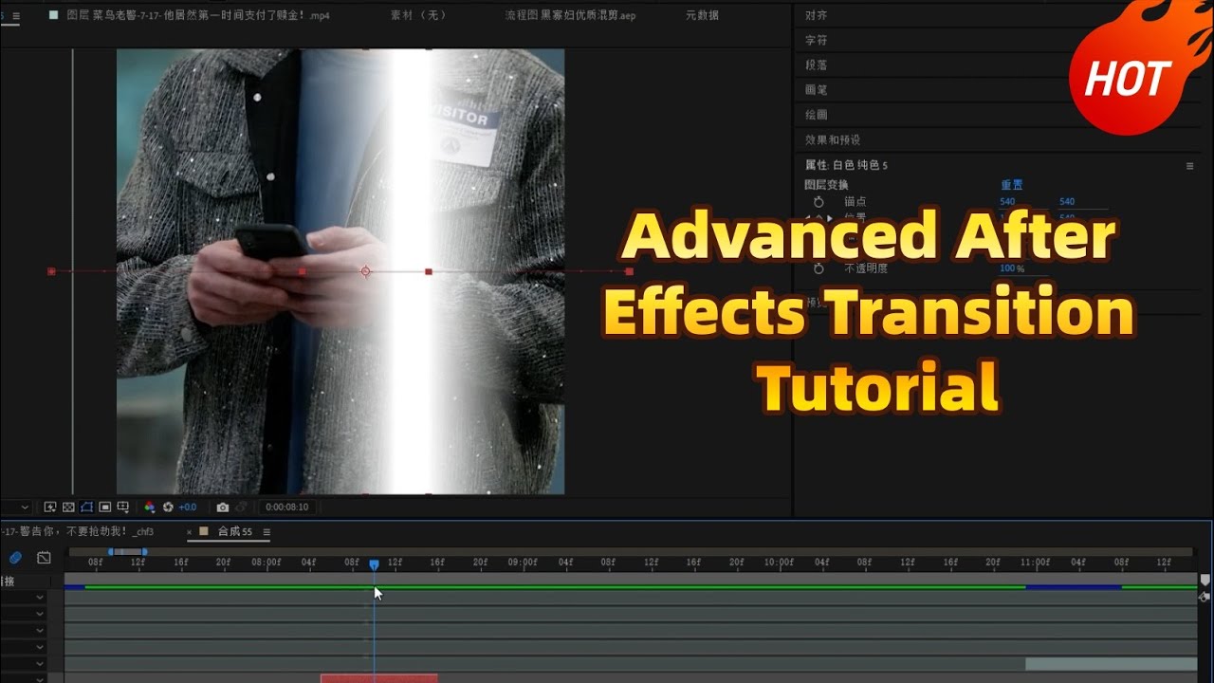
Task: Open 素材（无） footage tab
Action: 418,15
